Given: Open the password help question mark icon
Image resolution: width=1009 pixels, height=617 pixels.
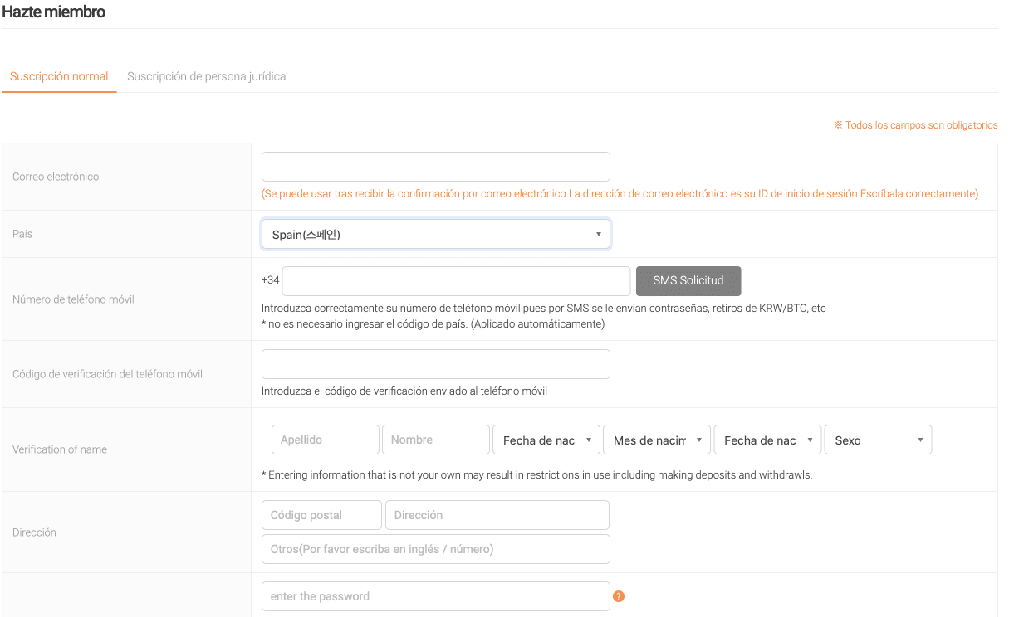Looking at the screenshot, I should tap(619, 596).
